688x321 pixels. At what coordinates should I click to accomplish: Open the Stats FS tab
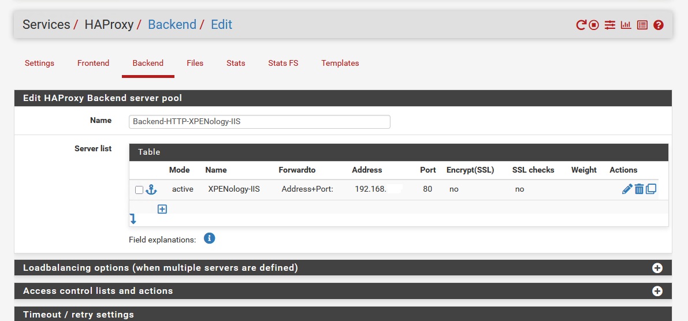pyautogui.click(x=283, y=63)
